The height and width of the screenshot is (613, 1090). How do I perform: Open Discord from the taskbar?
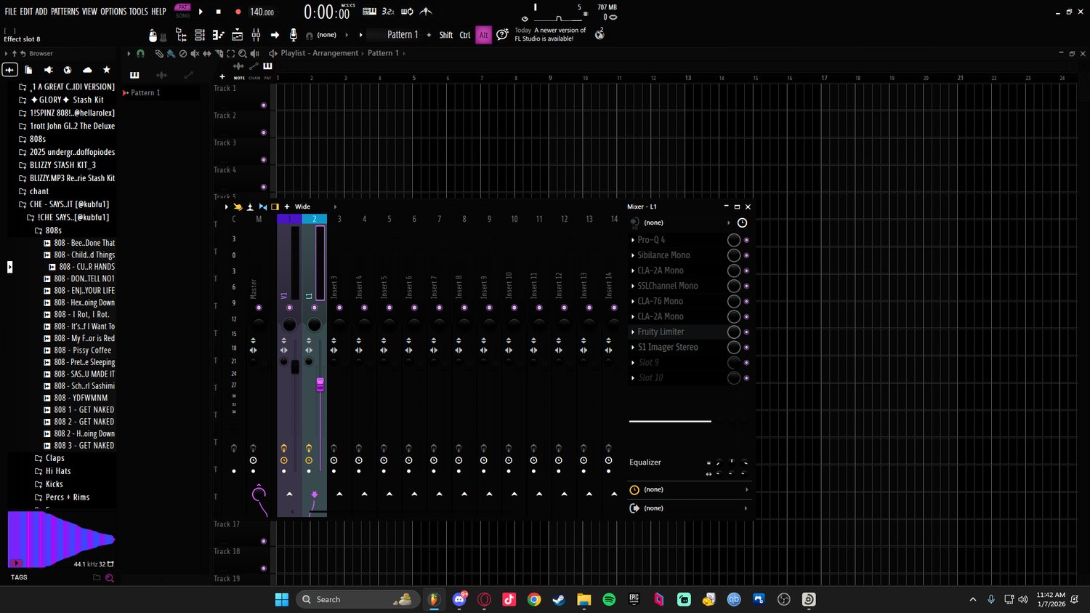pyautogui.click(x=459, y=599)
